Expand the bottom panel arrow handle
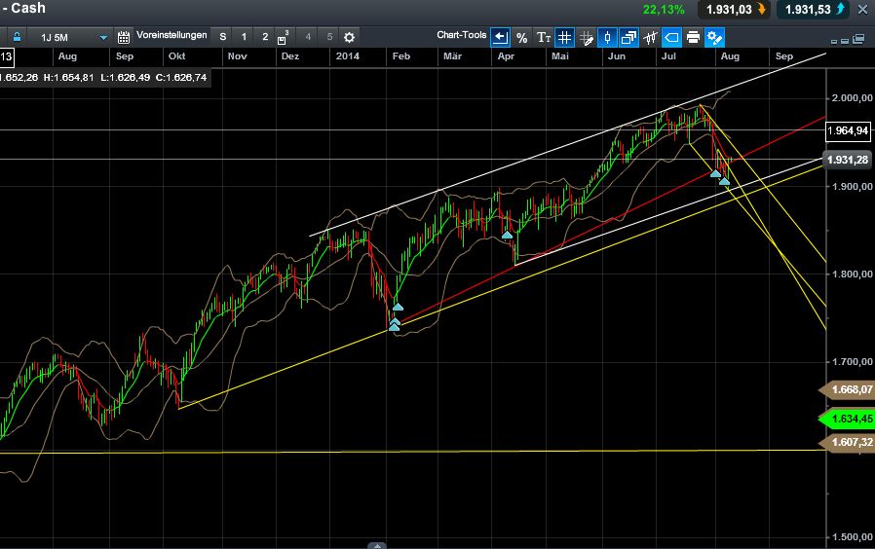Viewport: 875px width, 549px height. (377, 546)
